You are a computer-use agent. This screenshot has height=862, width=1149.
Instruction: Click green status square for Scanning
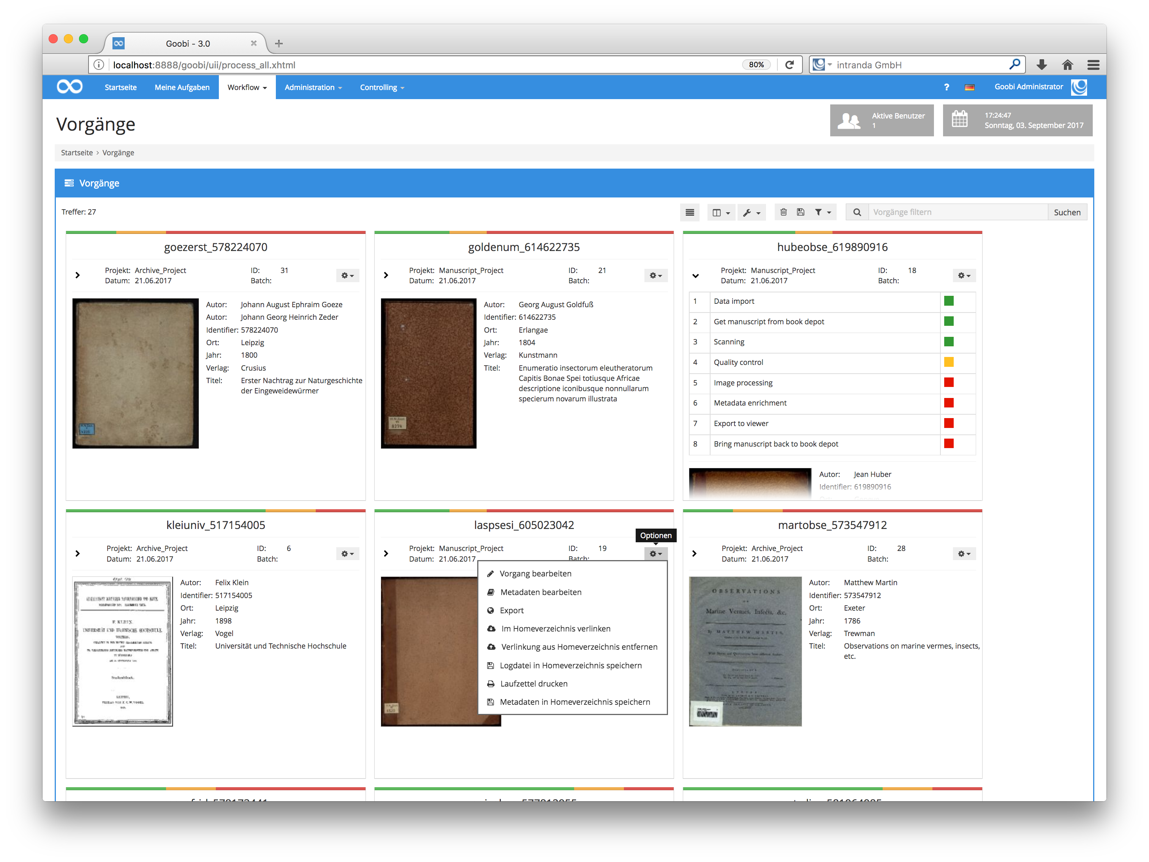(x=949, y=342)
